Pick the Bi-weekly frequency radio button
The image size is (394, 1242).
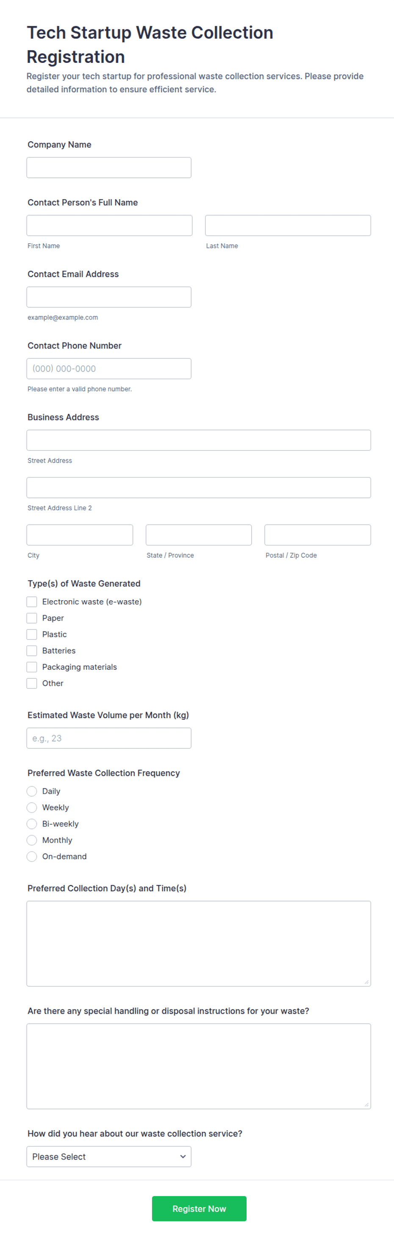point(32,824)
